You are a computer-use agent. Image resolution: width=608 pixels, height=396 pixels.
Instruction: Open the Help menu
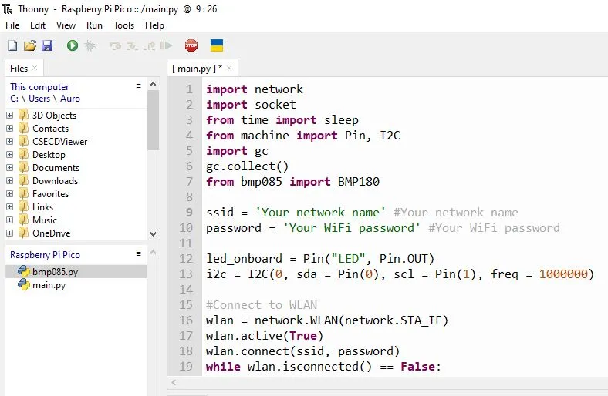(x=155, y=25)
